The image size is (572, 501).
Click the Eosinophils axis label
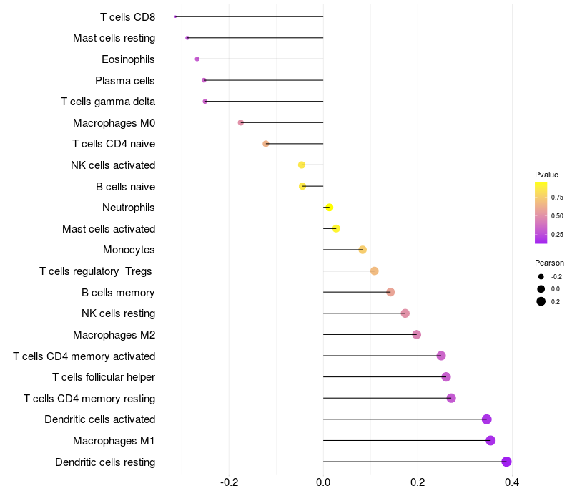[x=128, y=59]
